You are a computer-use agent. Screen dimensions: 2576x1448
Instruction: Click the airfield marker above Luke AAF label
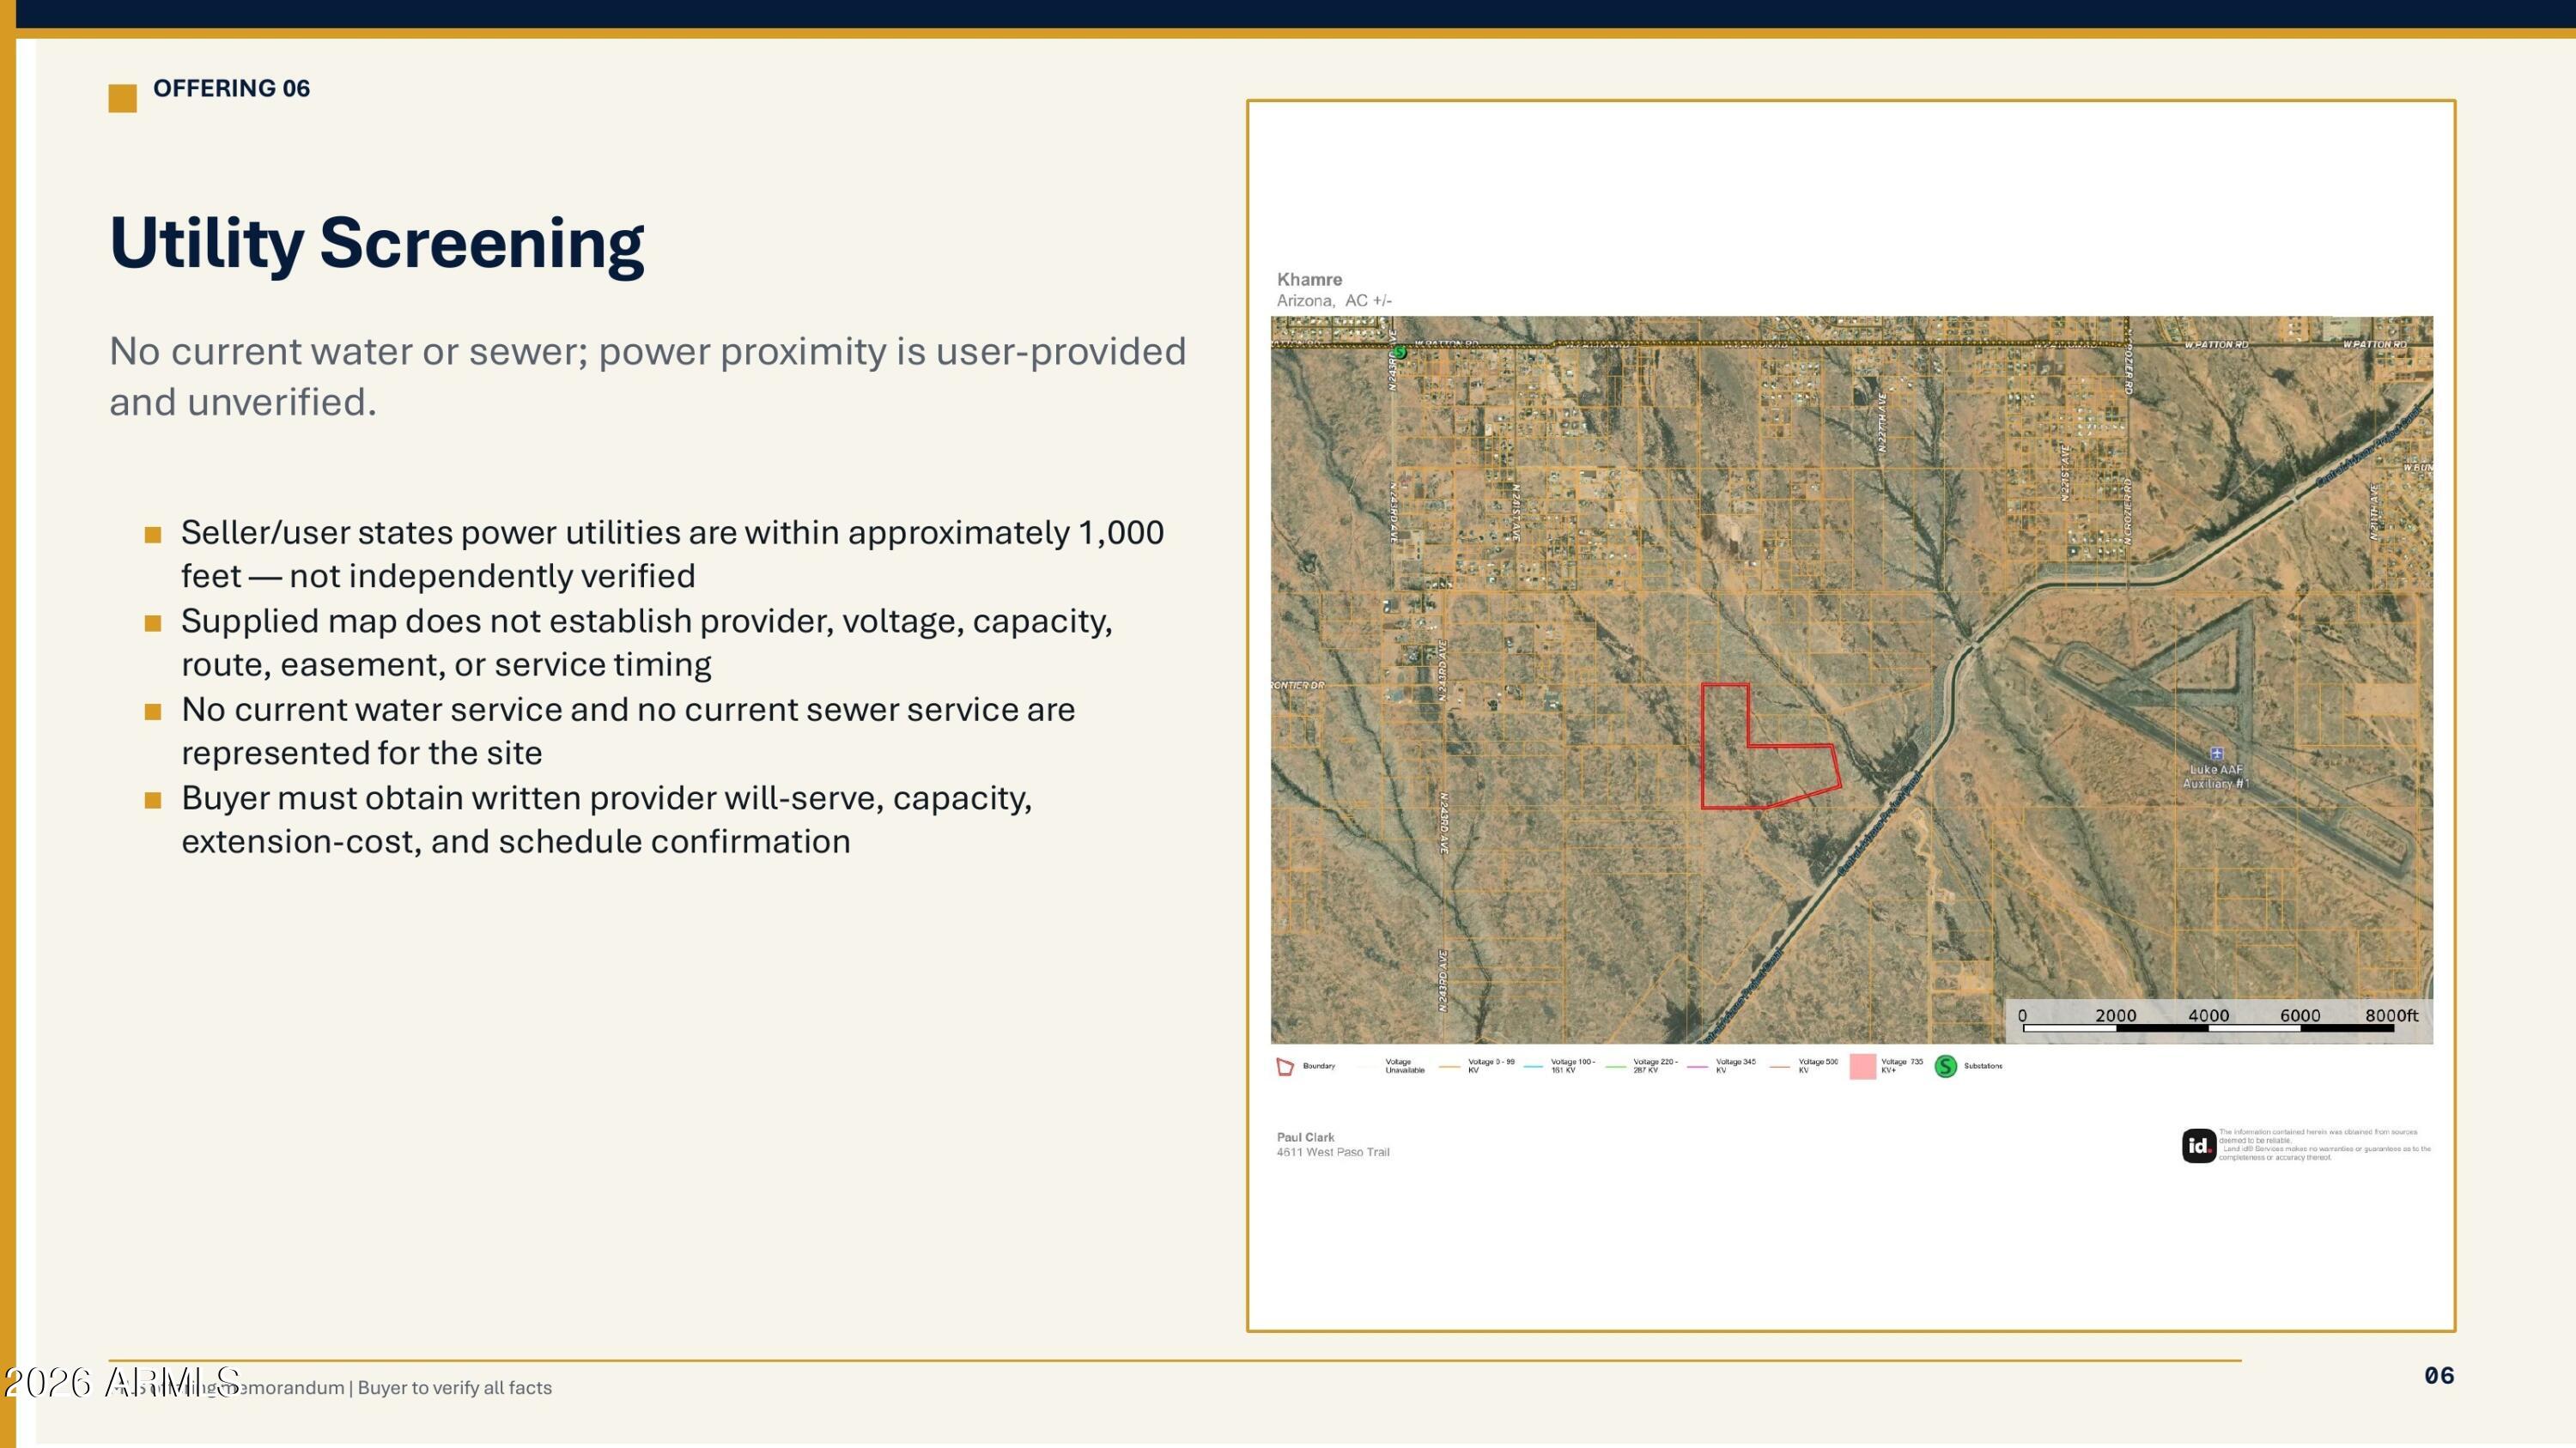[2216, 754]
